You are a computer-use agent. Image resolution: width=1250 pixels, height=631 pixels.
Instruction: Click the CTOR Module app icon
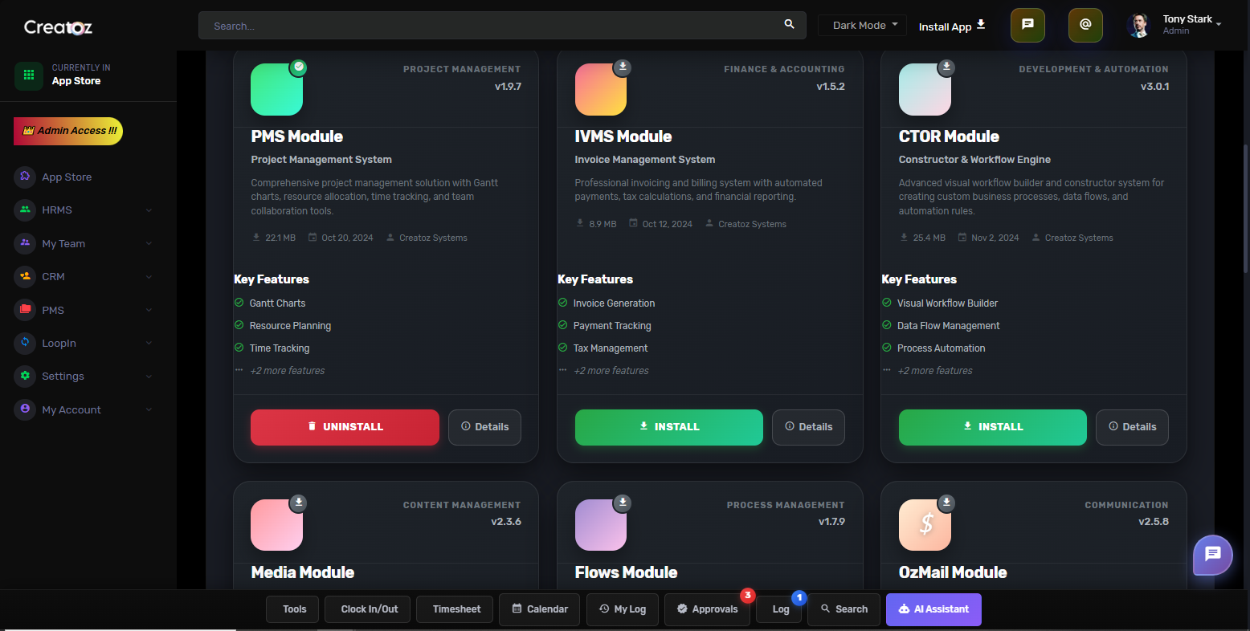(x=925, y=90)
